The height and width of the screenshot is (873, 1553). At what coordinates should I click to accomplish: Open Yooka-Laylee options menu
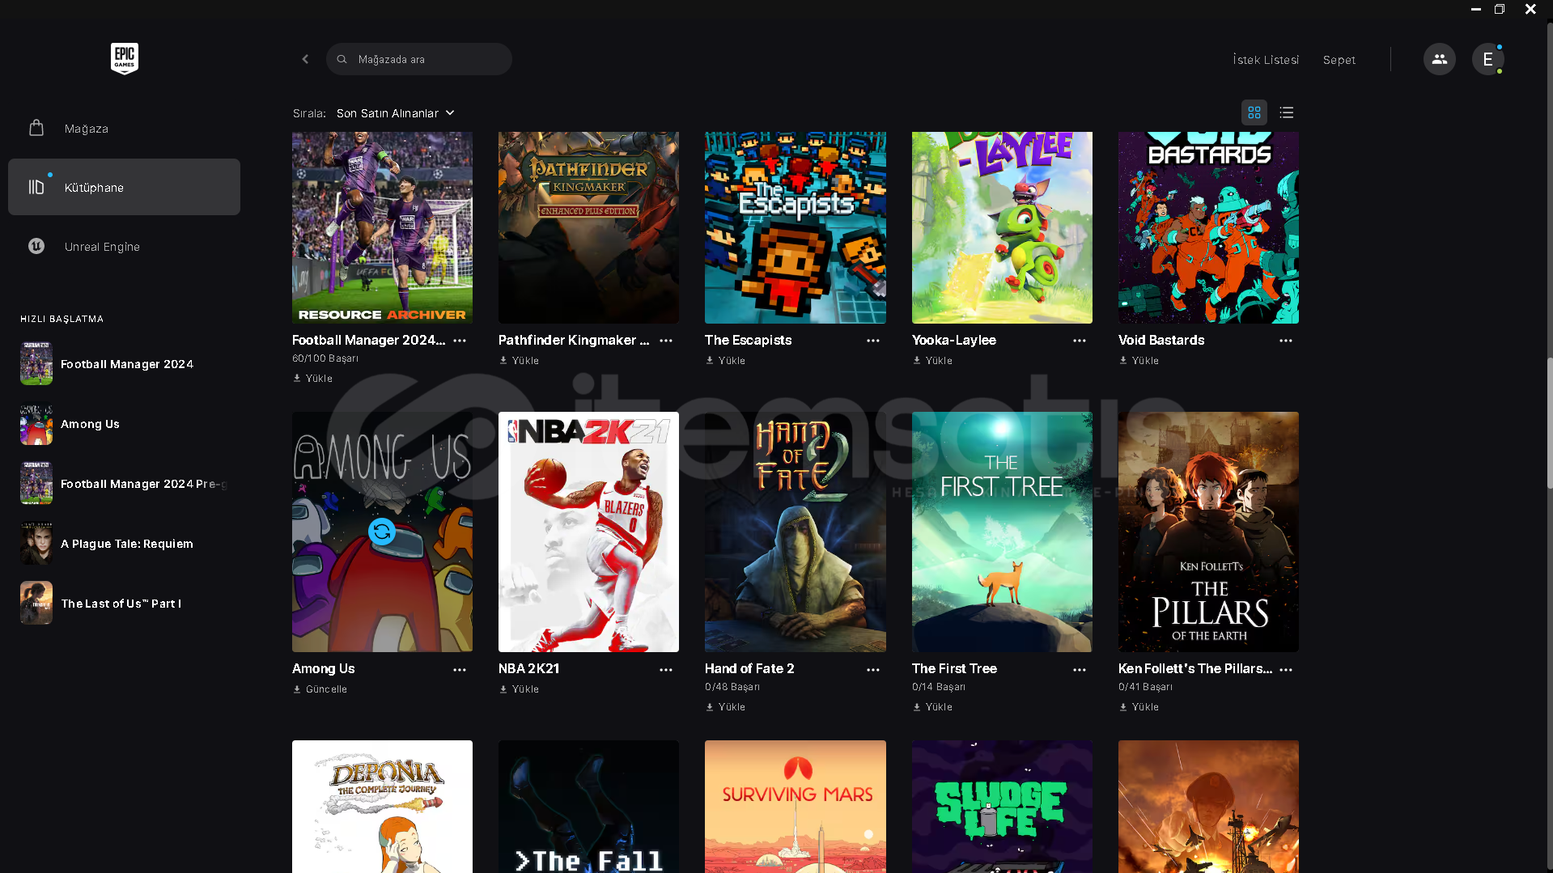1080,341
